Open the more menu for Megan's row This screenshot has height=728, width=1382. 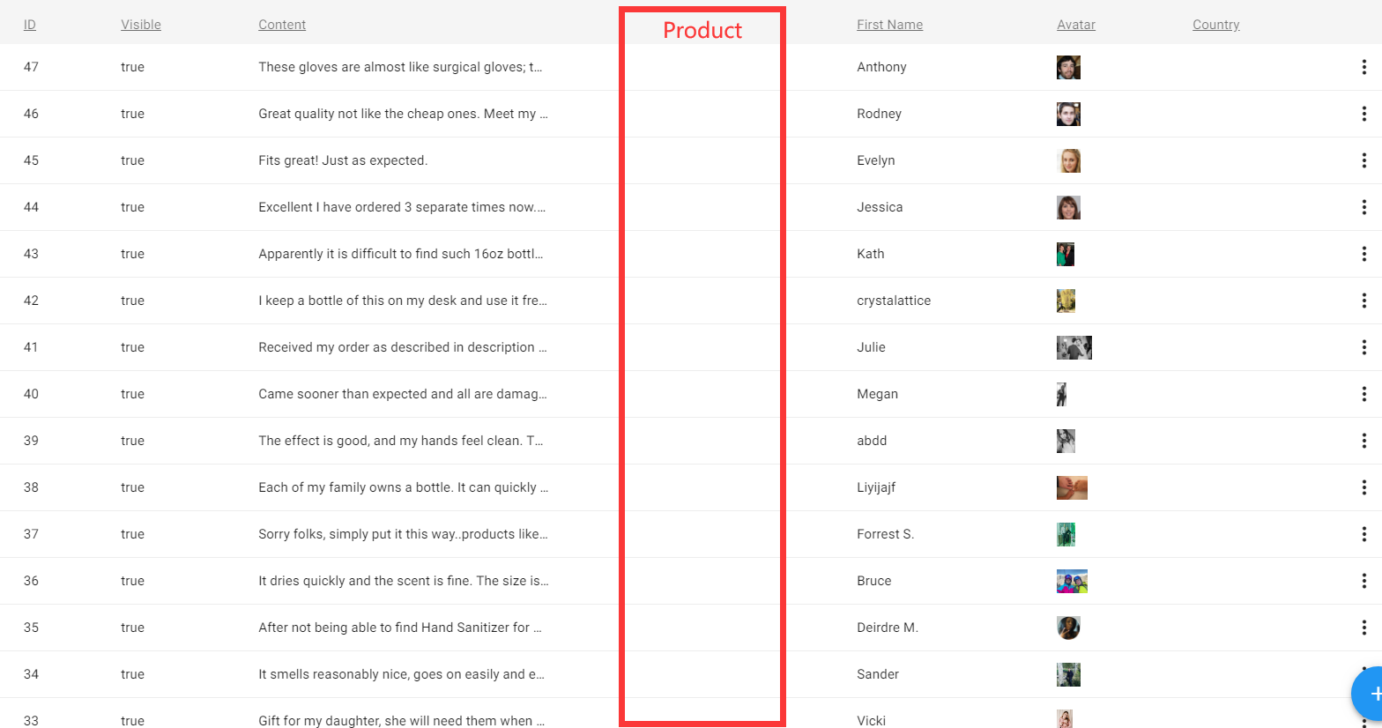pyautogui.click(x=1363, y=394)
